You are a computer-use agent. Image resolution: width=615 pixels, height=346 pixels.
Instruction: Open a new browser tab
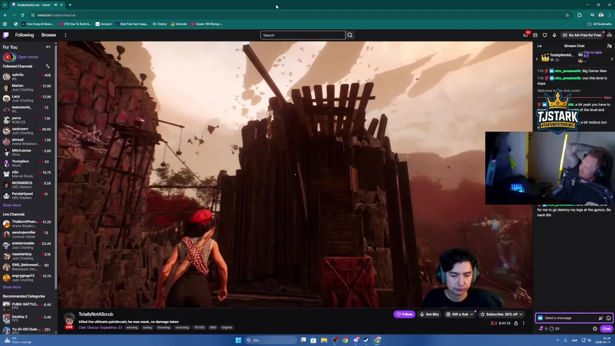(70, 5)
